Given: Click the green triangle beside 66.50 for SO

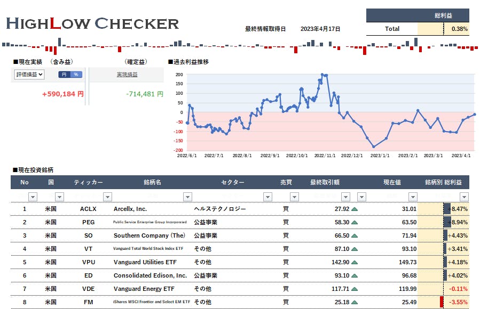Looking at the screenshot, I should point(355,235).
